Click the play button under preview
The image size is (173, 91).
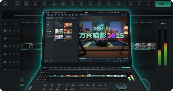pyautogui.click(x=87, y=61)
